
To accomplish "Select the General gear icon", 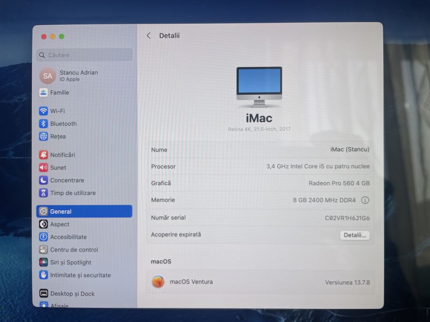I will pos(43,212).
